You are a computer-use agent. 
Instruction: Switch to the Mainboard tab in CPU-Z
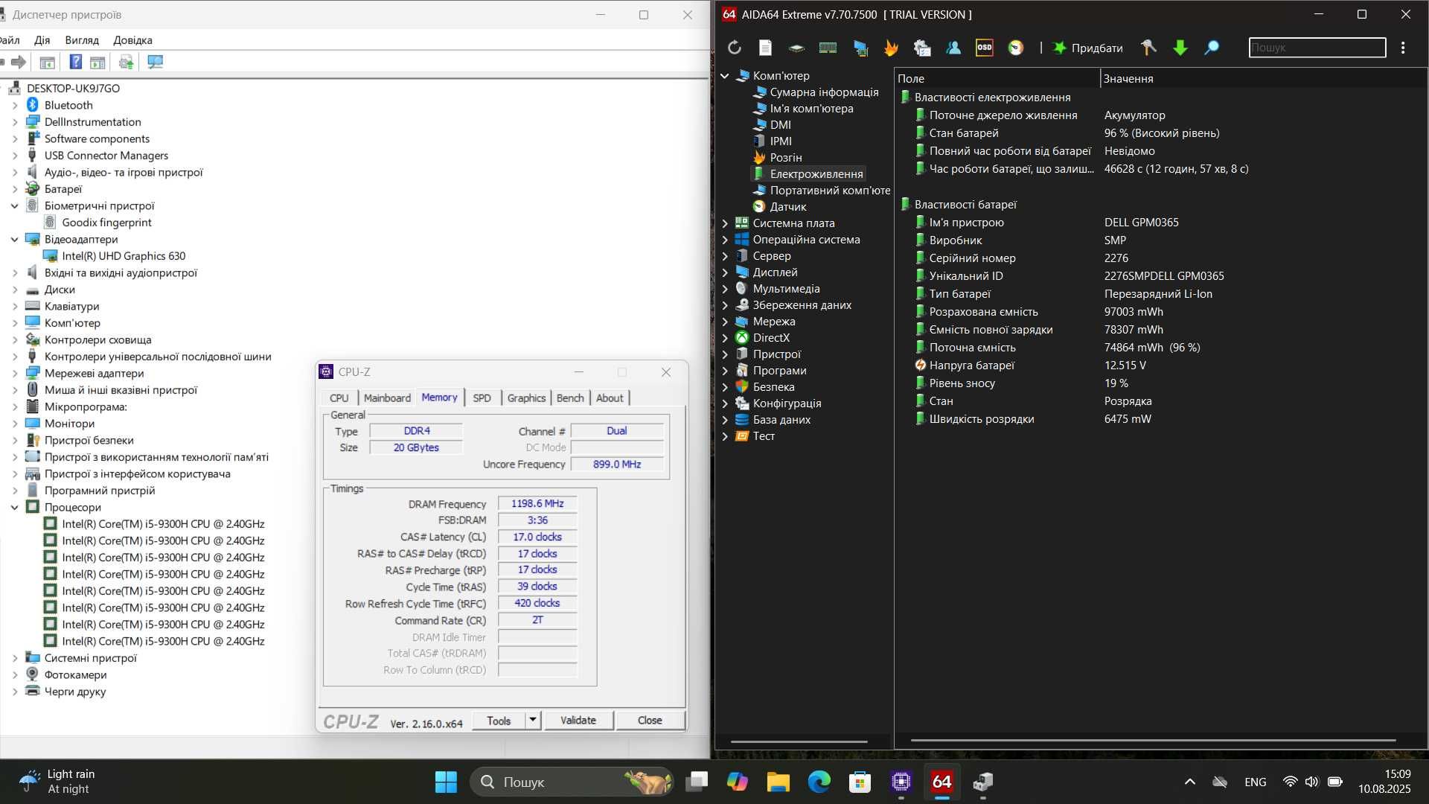tap(387, 398)
